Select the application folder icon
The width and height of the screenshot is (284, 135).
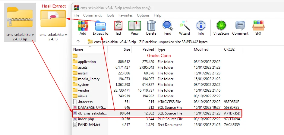tap(75, 61)
